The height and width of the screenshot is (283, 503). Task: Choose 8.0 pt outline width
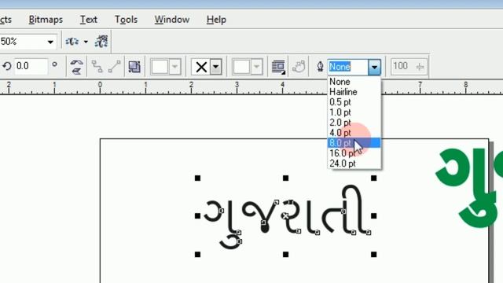tap(354, 143)
